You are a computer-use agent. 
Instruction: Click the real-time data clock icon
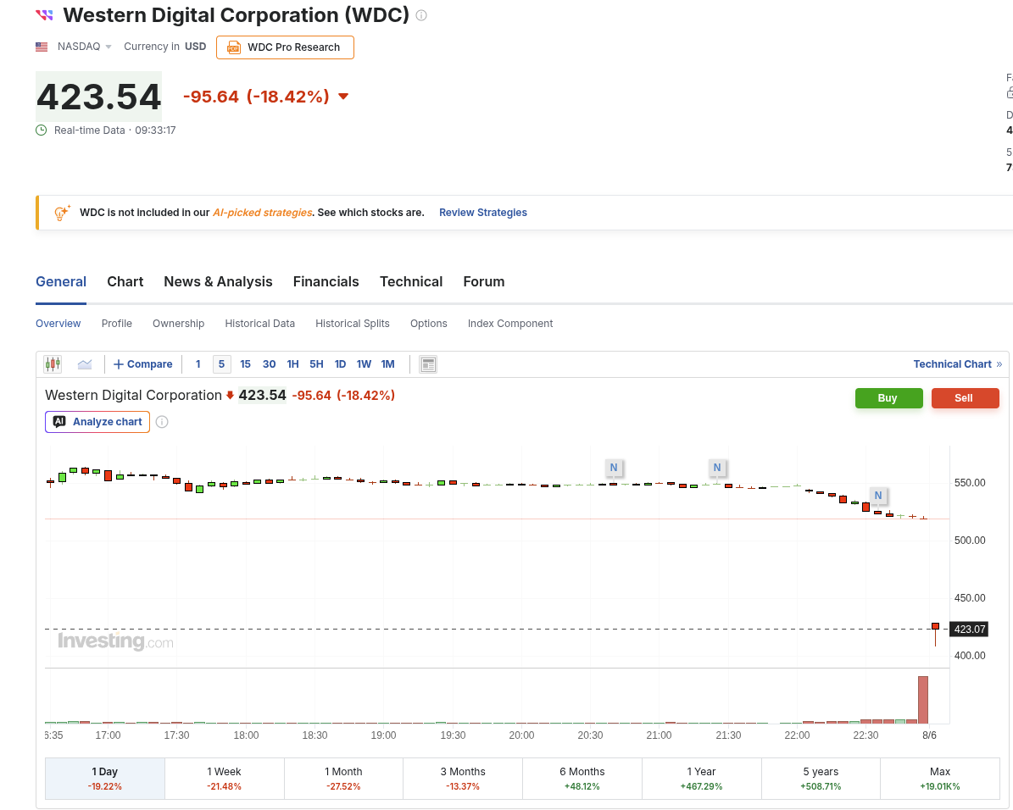[x=42, y=130]
